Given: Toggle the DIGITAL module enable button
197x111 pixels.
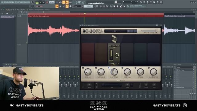Looking at the screenshot, I should coord(123,68).
